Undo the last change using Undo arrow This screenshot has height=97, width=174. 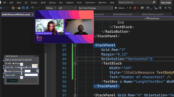pos(33,8)
